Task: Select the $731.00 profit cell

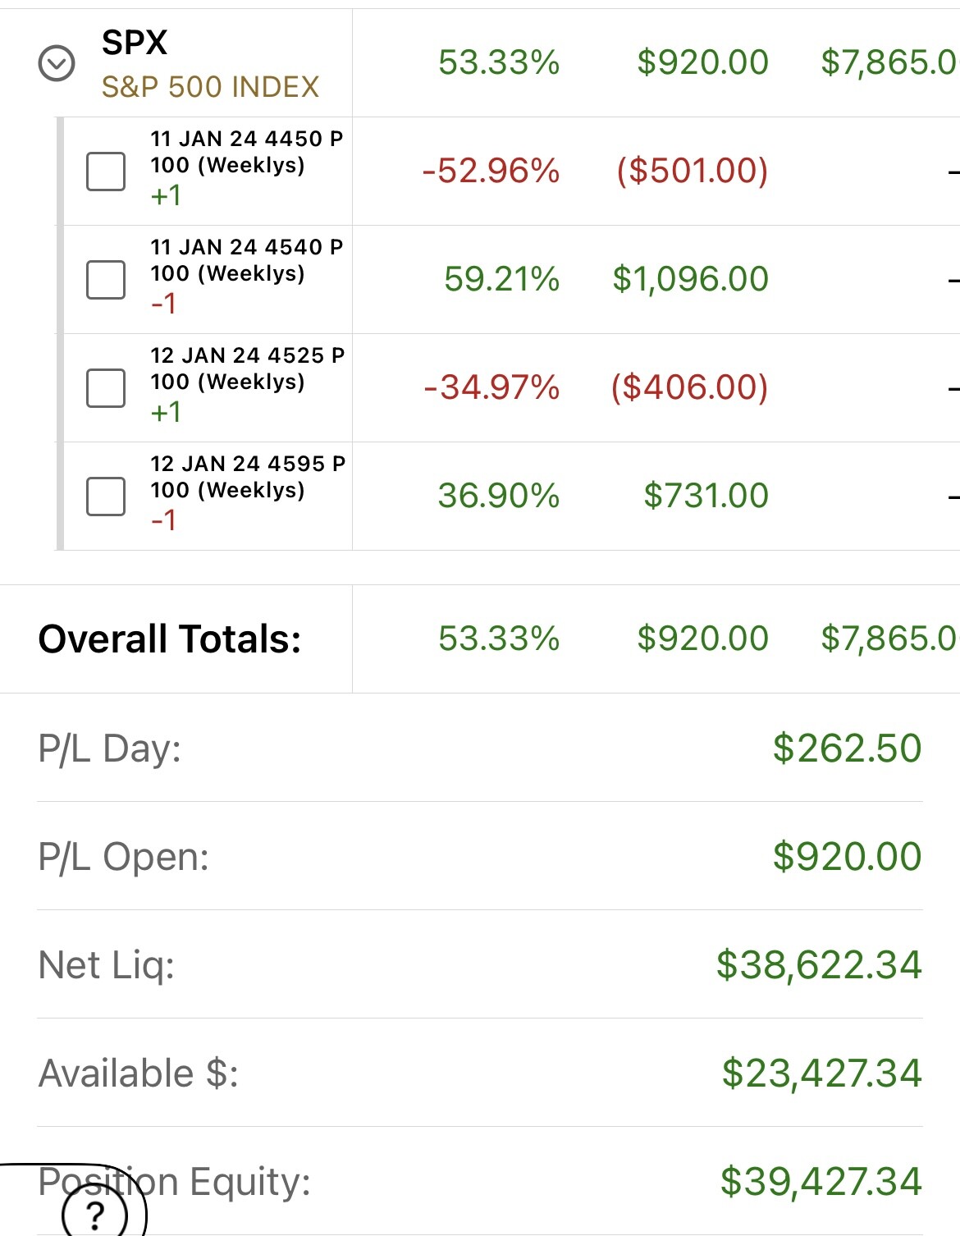Action: coord(706,496)
